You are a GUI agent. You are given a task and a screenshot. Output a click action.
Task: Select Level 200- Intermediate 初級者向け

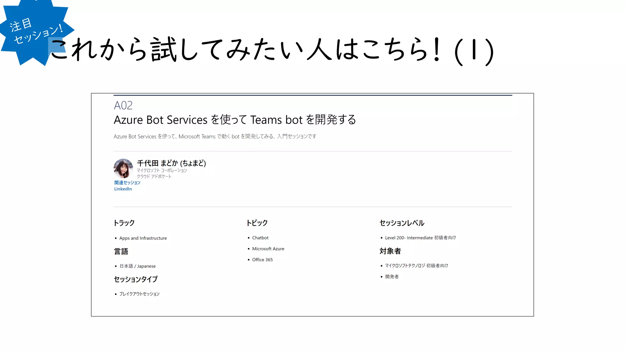(421, 238)
